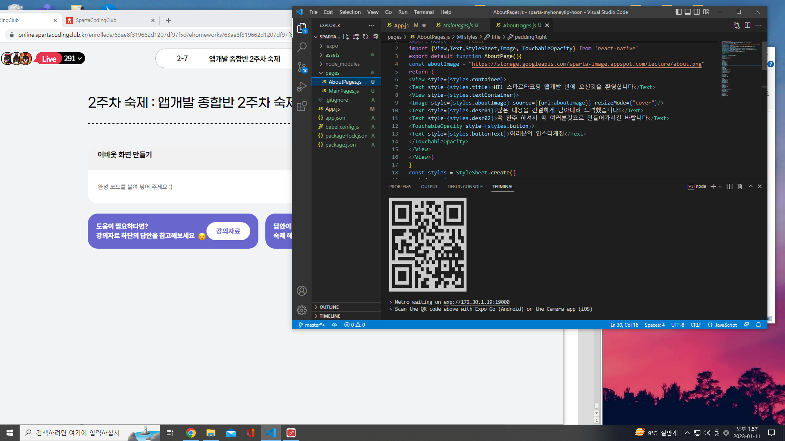Click the feedback icon in status bar
The height and width of the screenshot is (441, 785).
746,325
